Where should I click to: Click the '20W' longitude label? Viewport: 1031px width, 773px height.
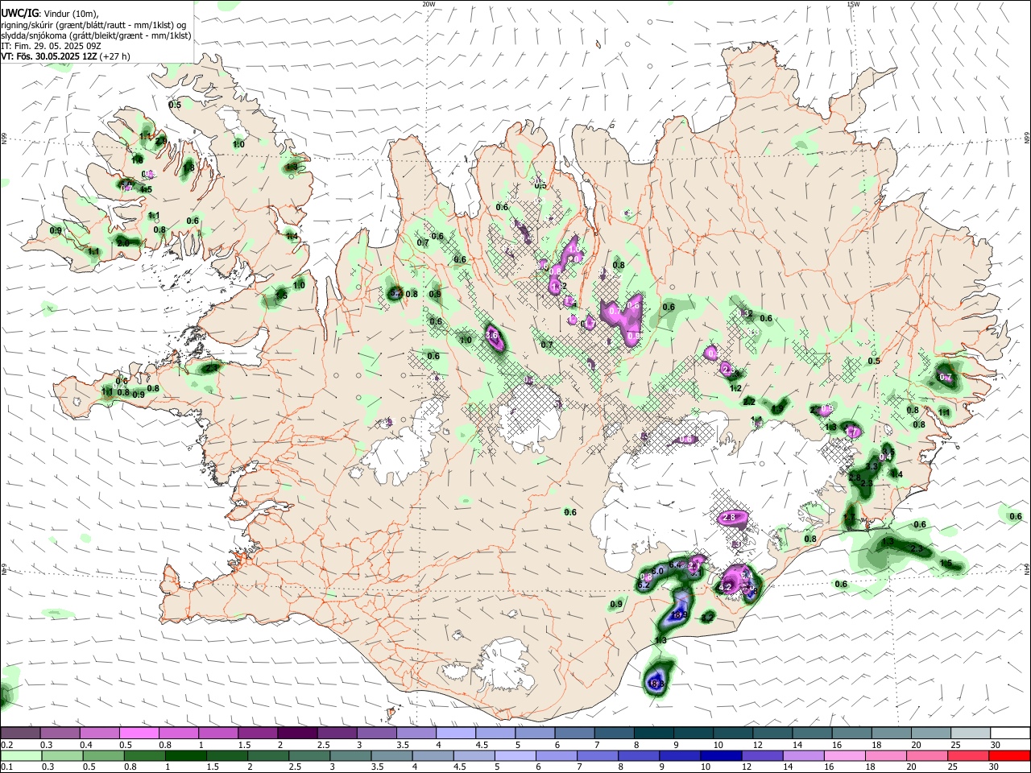[x=429, y=4]
